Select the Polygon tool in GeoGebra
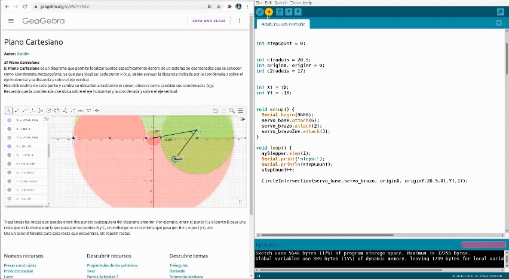 pos(41,110)
